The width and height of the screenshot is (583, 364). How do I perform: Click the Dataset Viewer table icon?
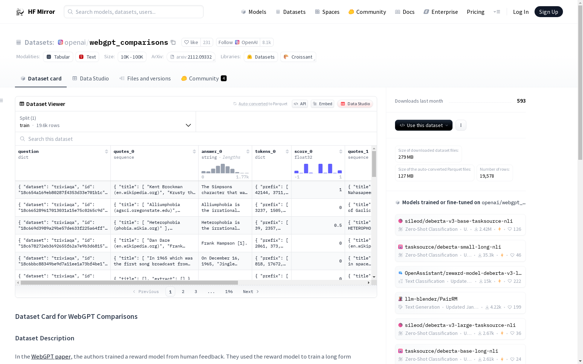tap(22, 104)
